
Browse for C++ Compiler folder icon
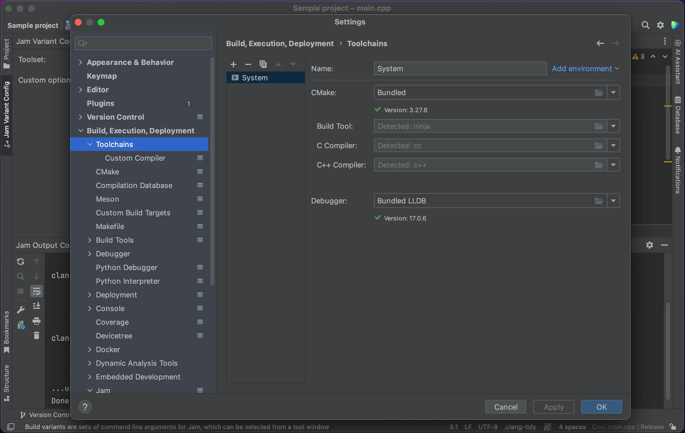[599, 165]
